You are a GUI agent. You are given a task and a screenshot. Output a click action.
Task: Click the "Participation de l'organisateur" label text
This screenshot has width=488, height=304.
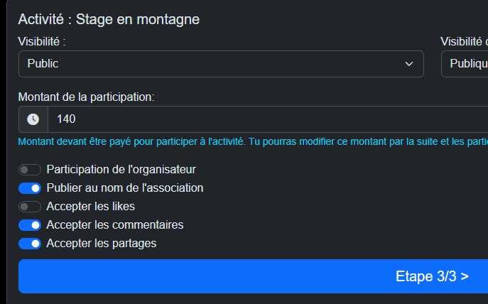(x=121, y=170)
